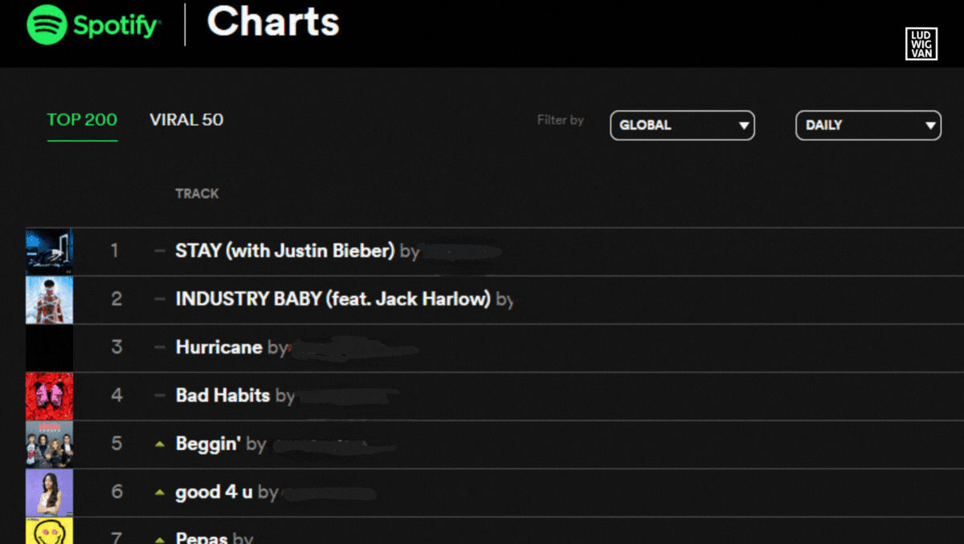Select the Hurricane track title

pyautogui.click(x=219, y=347)
